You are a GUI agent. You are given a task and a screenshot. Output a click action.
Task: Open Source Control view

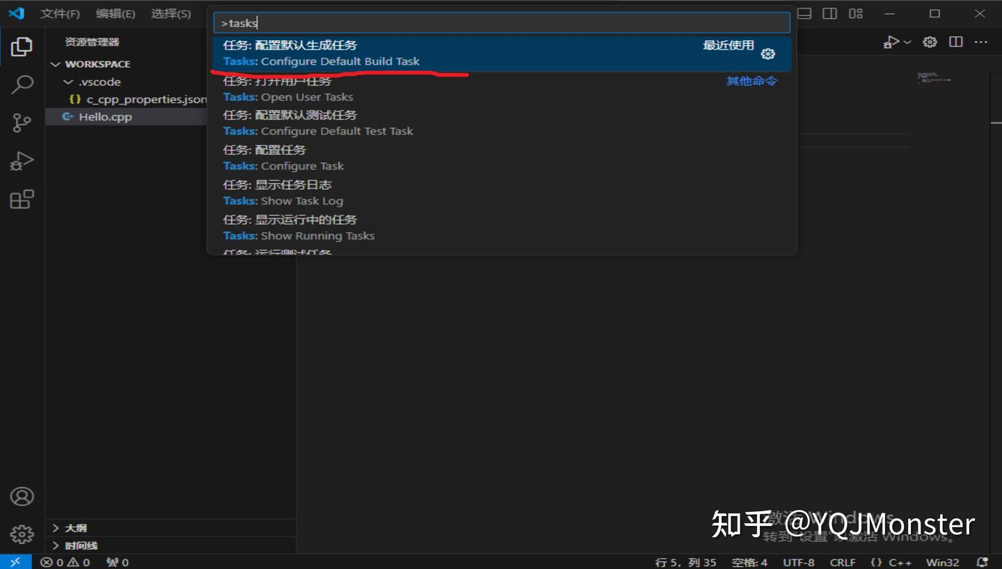click(x=22, y=122)
